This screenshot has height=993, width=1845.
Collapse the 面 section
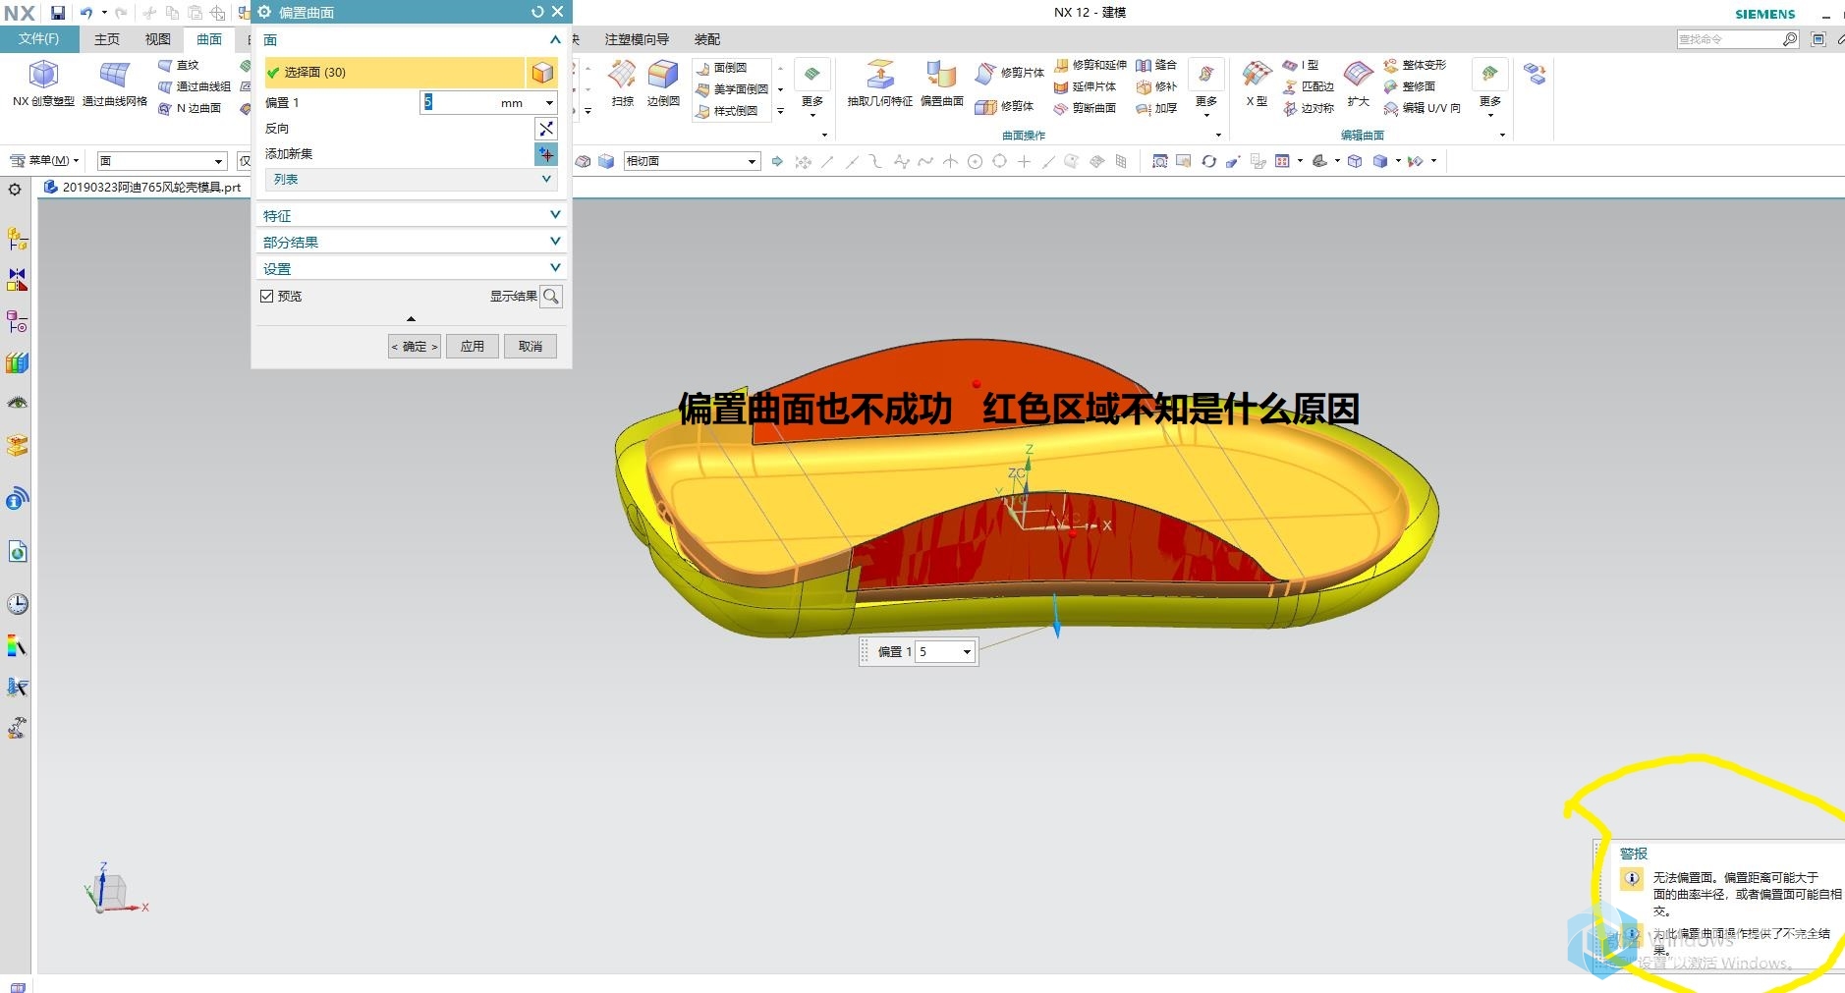tap(555, 39)
